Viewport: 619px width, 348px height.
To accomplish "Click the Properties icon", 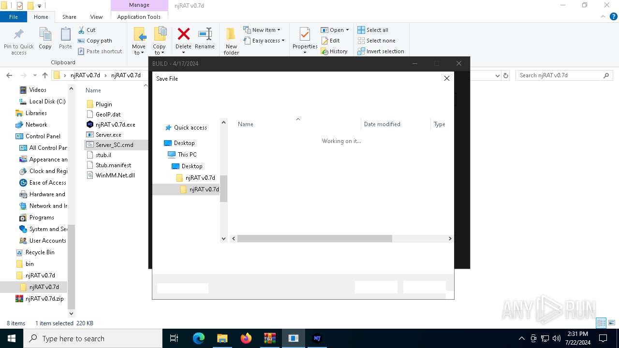I will point(305,35).
